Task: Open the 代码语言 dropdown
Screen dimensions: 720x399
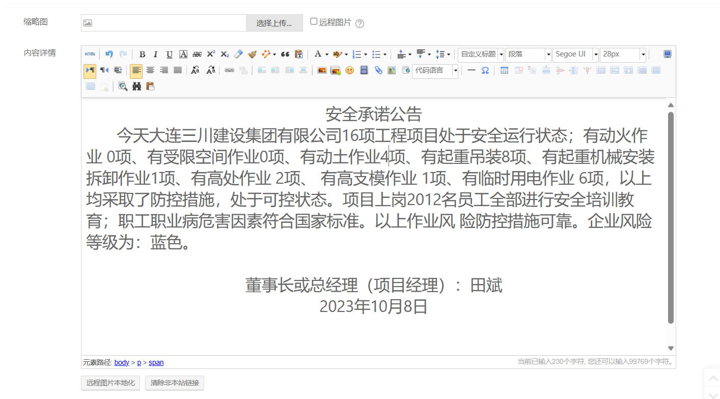Action: tap(435, 71)
